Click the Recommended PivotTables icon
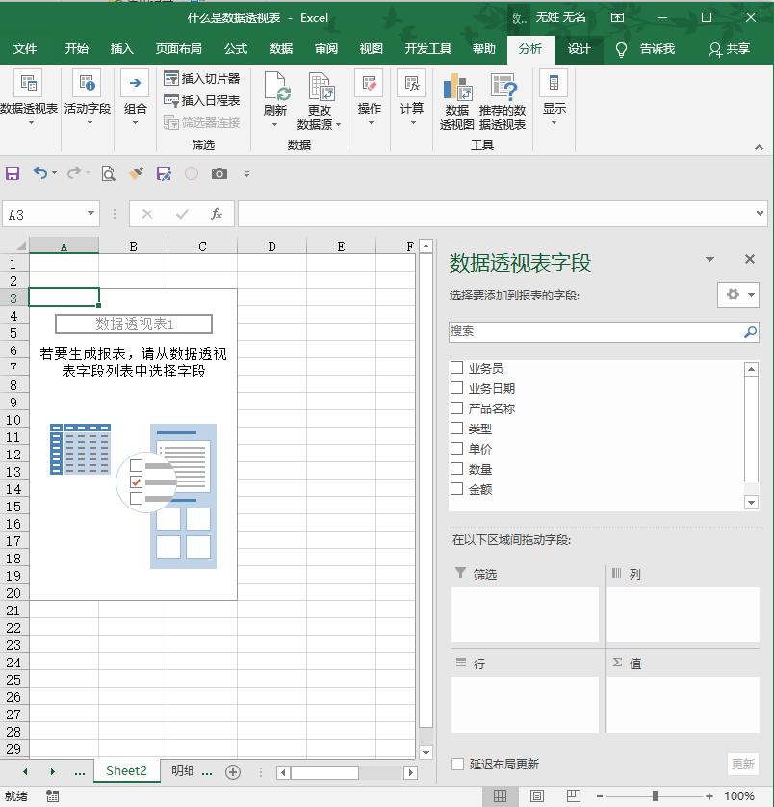The height and width of the screenshot is (807, 774). pos(500,100)
